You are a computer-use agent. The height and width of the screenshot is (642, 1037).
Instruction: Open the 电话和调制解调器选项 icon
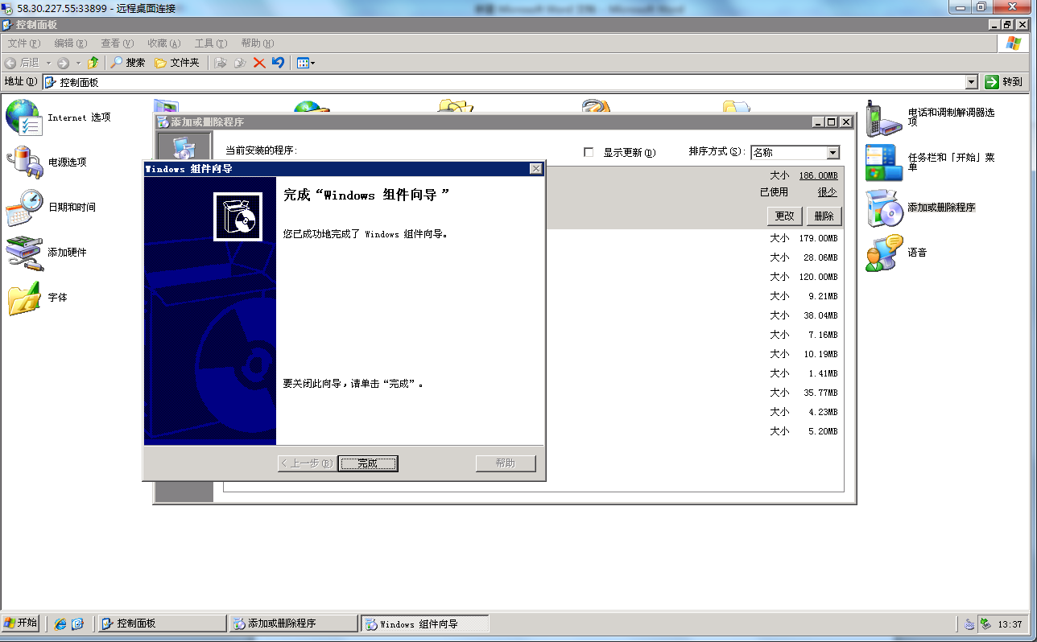pyautogui.click(x=884, y=118)
